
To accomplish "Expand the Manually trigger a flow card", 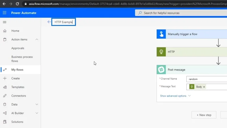I will (192, 34).
